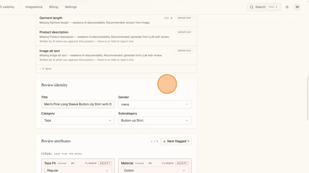Accept the flagged Tops Fit value
Screen dimensions: 309x173
[x=105, y=163]
